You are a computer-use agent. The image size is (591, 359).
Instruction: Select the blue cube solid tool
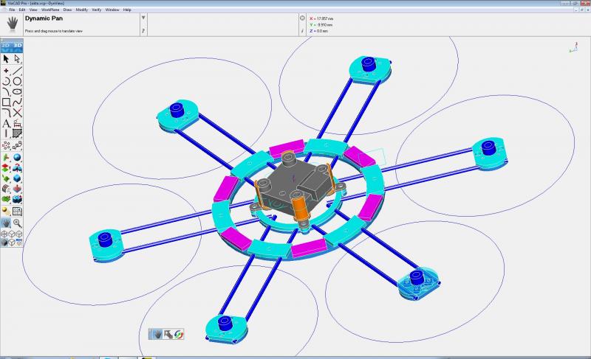pos(17,178)
